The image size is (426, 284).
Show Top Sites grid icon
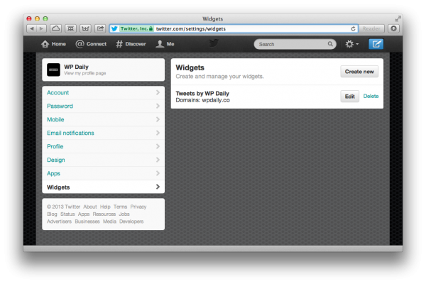[x=70, y=28]
